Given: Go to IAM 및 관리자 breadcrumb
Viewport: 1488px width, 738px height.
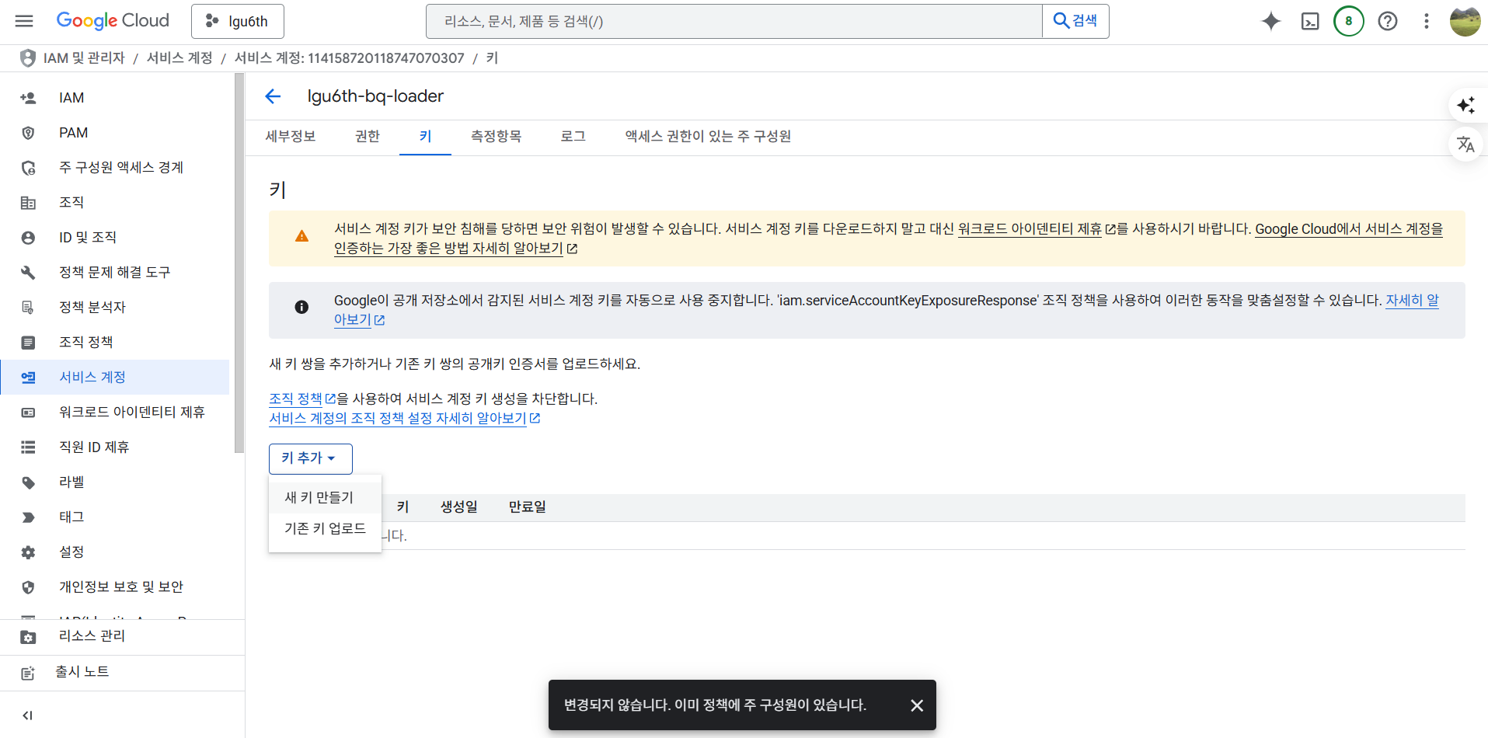Looking at the screenshot, I should coord(84,58).
